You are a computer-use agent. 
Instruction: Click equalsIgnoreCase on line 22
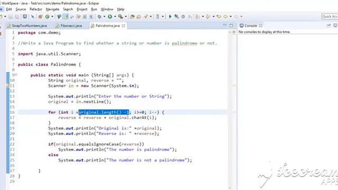pos(99,144)
